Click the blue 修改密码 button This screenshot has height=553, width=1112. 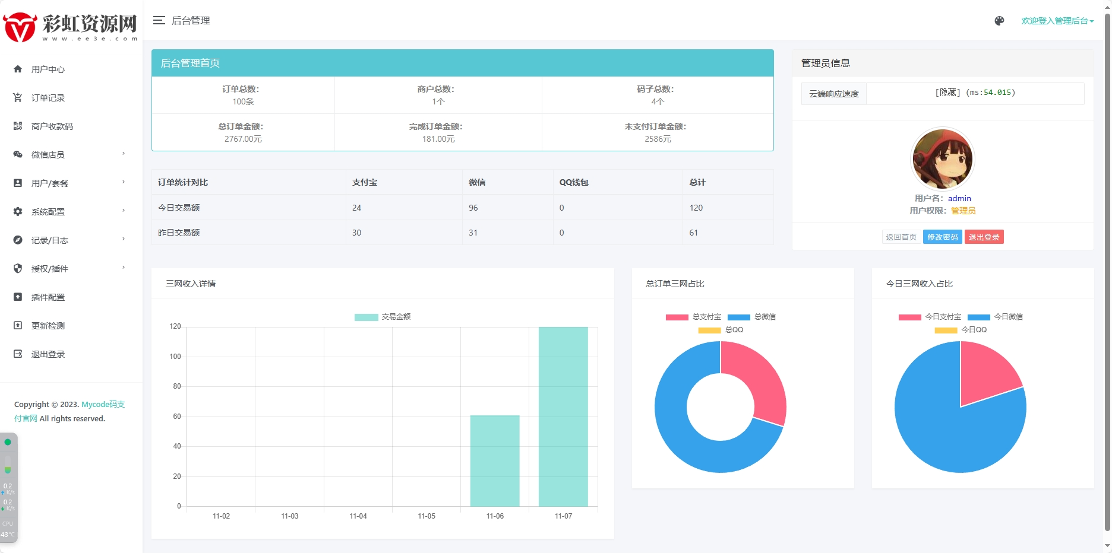coord(942,237)
